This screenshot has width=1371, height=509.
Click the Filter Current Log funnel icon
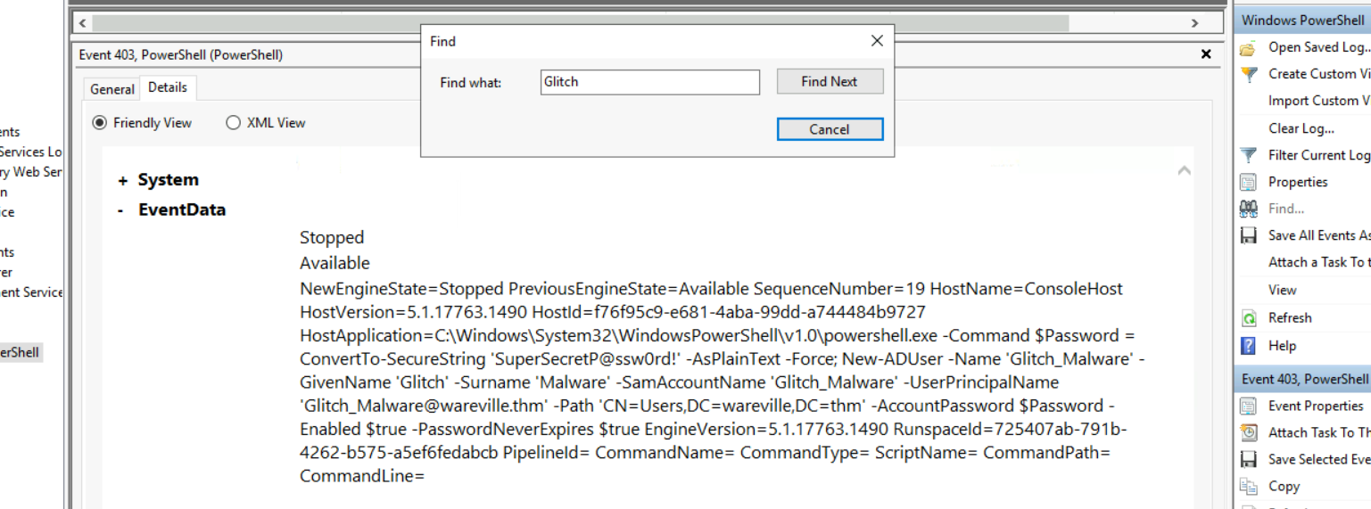coord(1249,155)
